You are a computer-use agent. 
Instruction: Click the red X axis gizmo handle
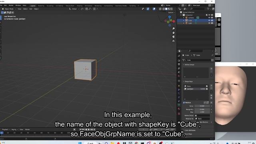[x=174, y=21]
